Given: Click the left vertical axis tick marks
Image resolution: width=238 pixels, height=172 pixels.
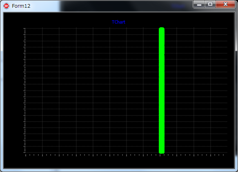Looking at the screenshot, I should [24, 90].
